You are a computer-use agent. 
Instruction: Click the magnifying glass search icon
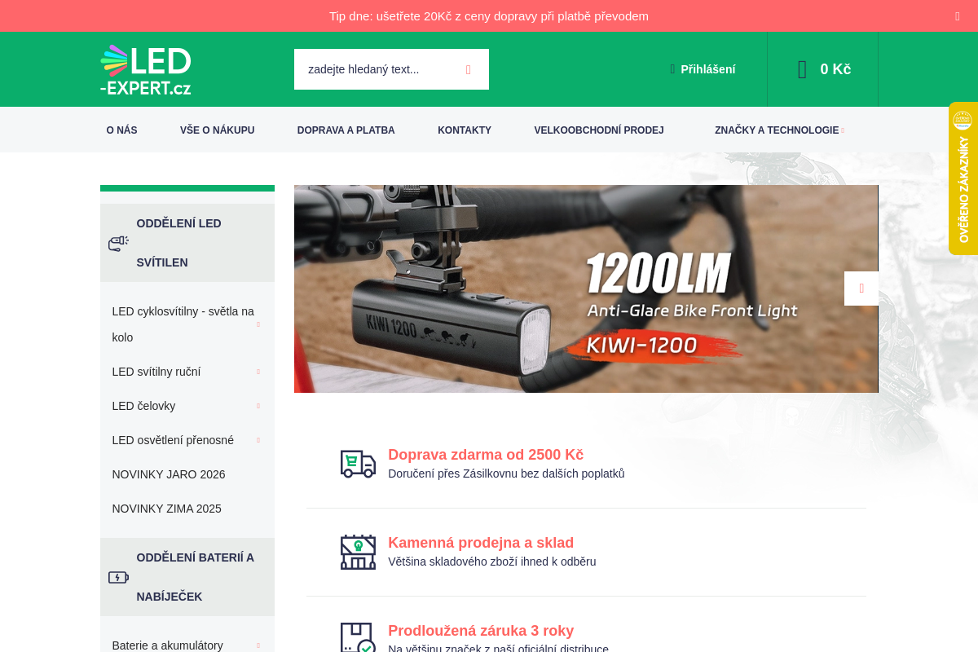pos(469,69)
